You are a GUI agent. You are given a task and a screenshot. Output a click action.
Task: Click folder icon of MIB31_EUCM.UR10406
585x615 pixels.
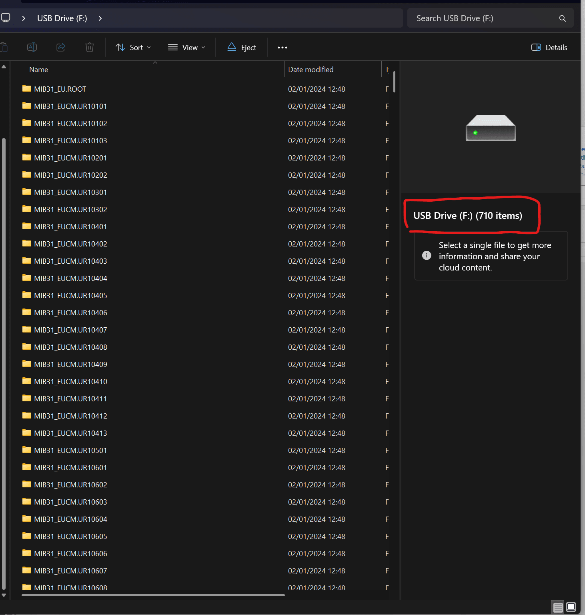[x=27, y=312]
